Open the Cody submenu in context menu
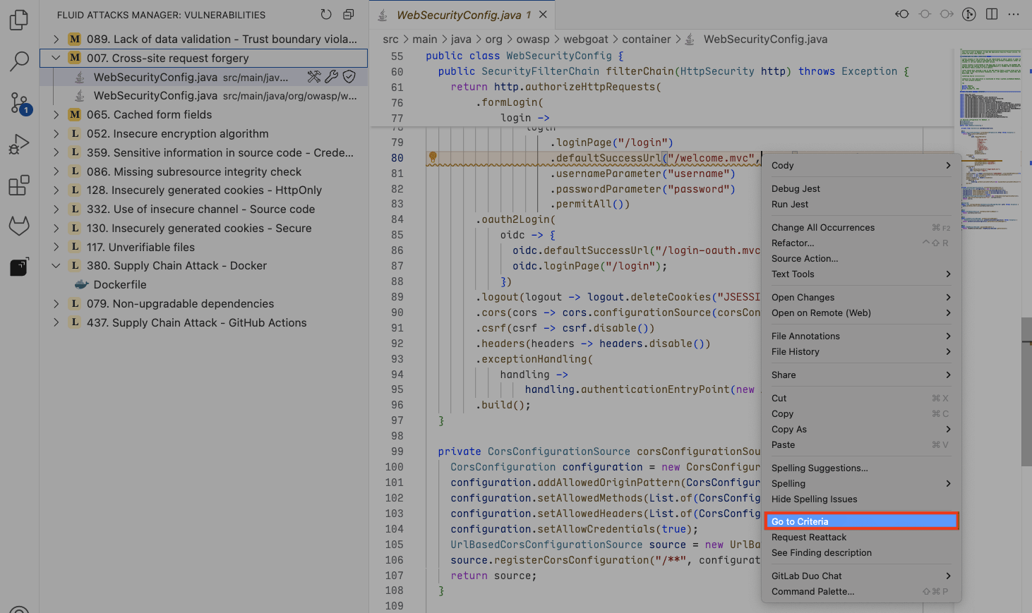 click(861, 165)
